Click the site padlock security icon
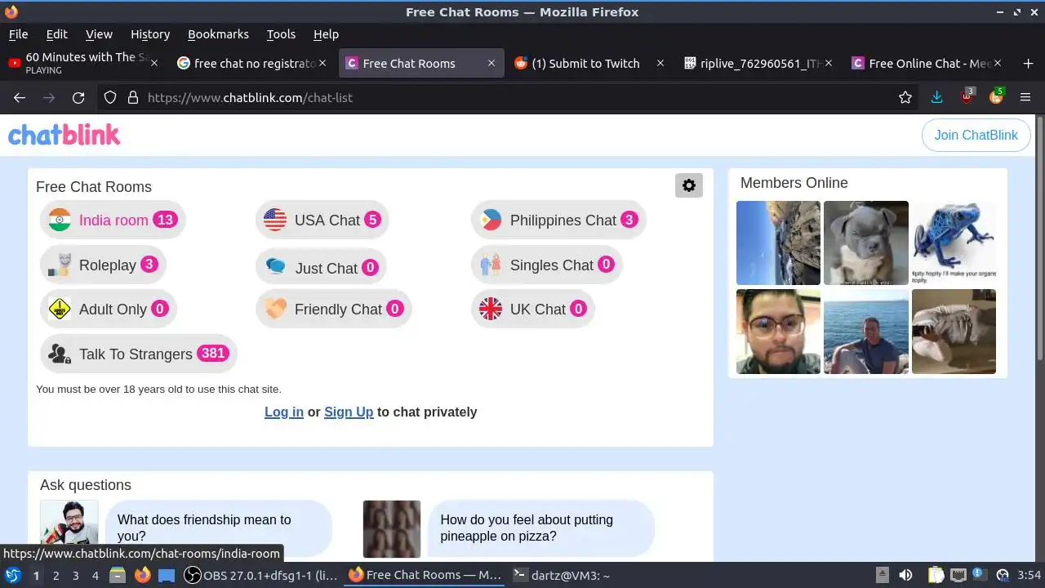Image resolution: width=1045 pixels, height=588 pixels. coord(133,97)
